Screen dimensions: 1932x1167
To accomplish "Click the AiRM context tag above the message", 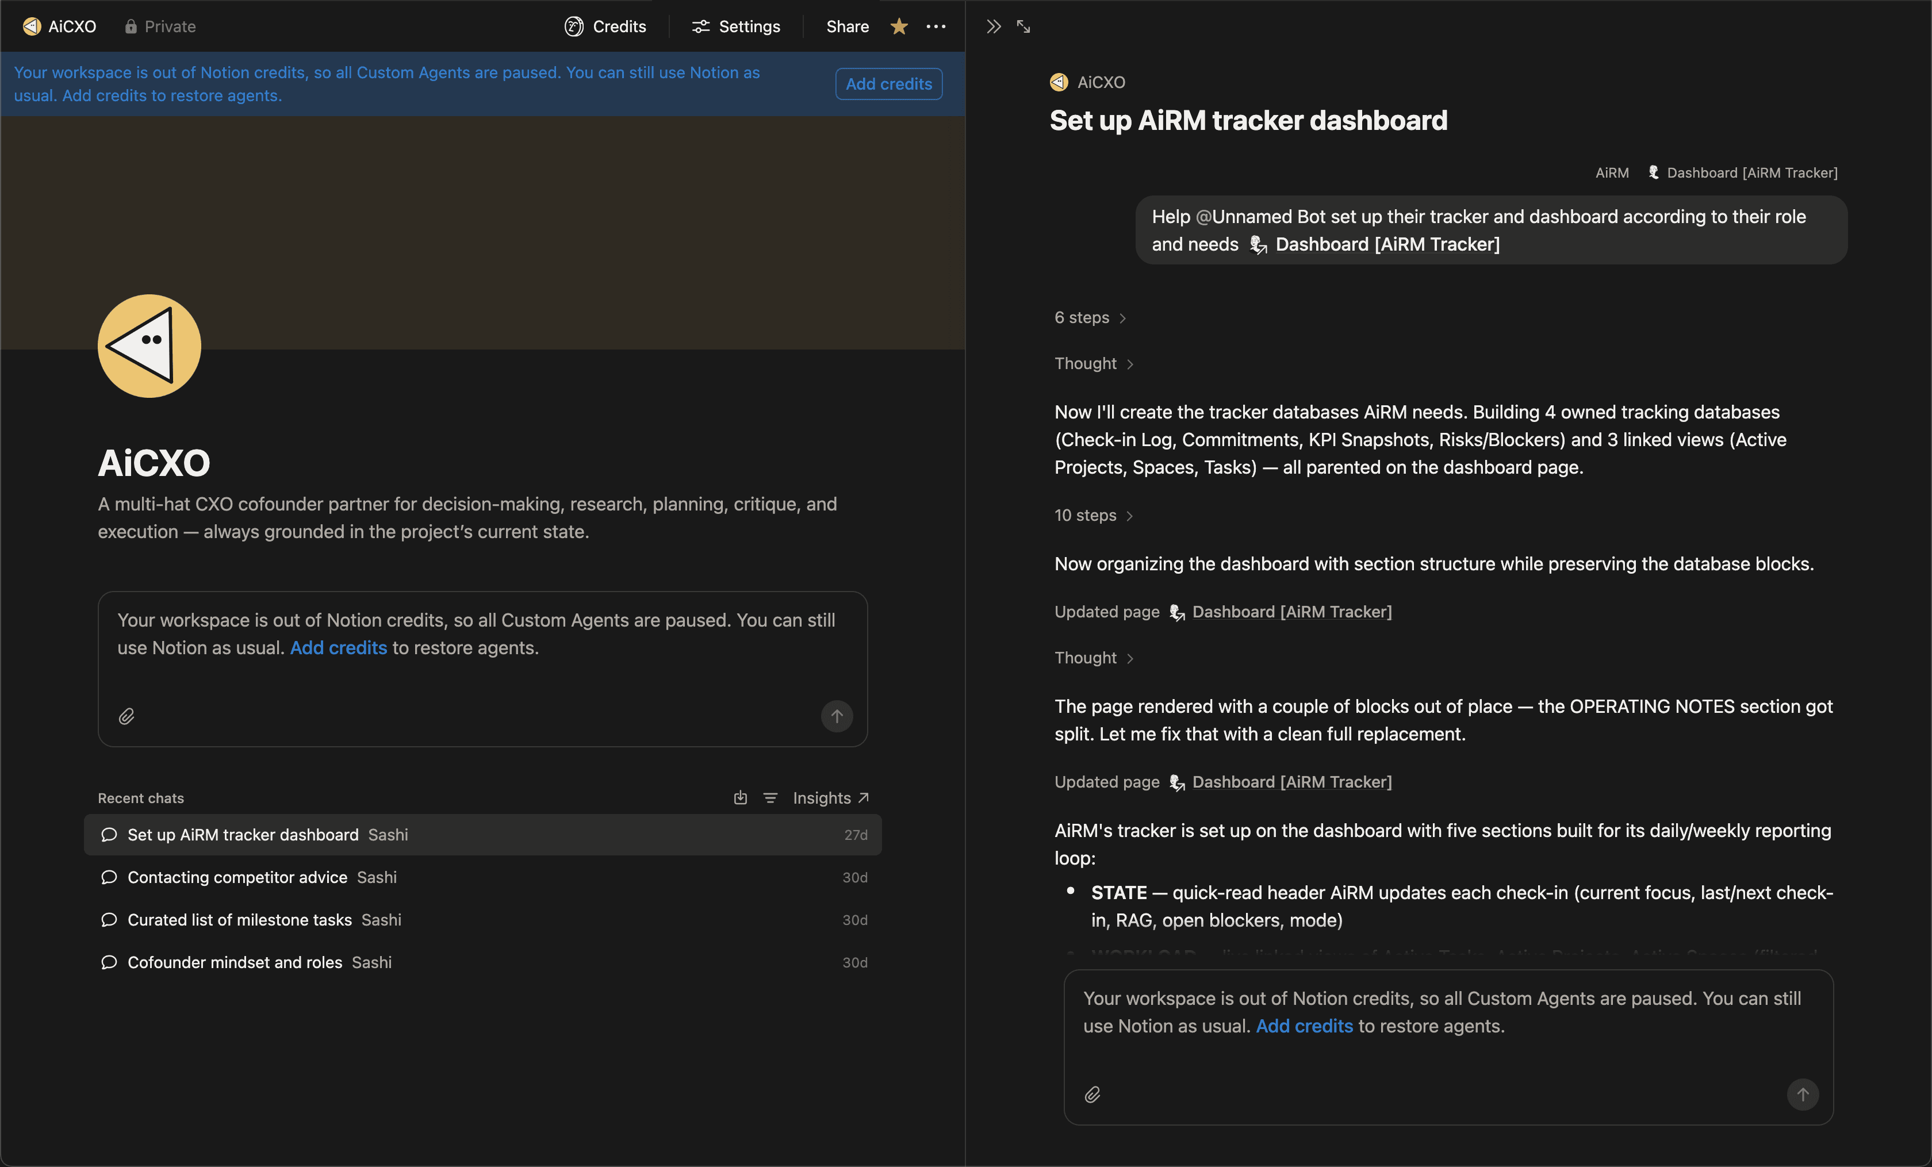I will point(1611,172).
